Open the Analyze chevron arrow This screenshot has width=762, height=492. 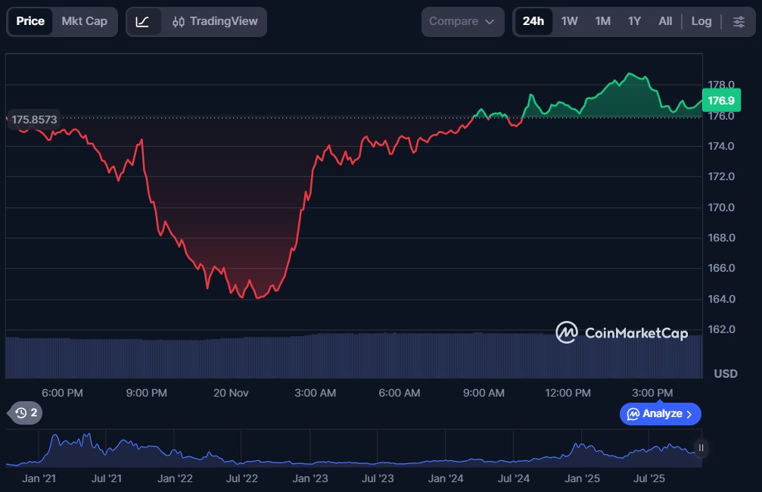[x=689, y=414]
